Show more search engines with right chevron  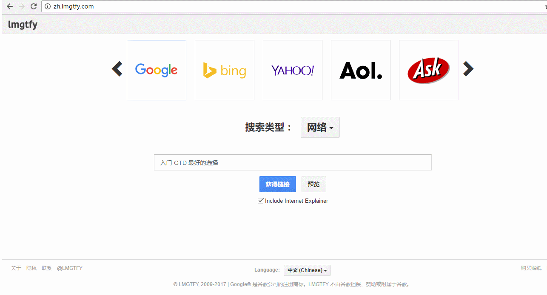(x=468, y=69)
